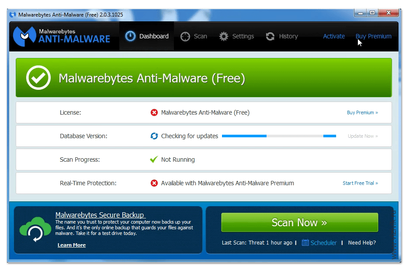Click the Database Version: label

click(x=83, y=136)
